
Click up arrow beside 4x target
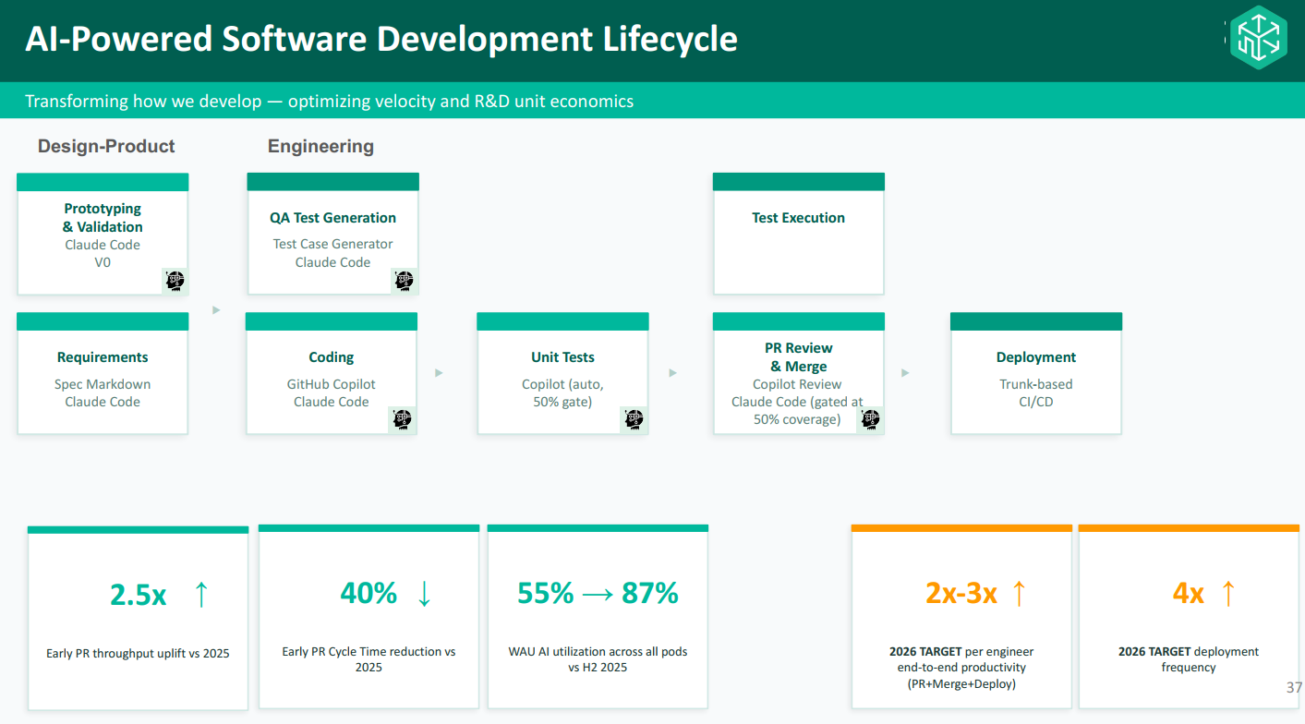(x=1227, y=593)
